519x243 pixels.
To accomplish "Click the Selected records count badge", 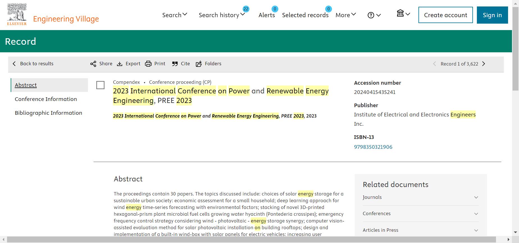I will pos(329,9).
